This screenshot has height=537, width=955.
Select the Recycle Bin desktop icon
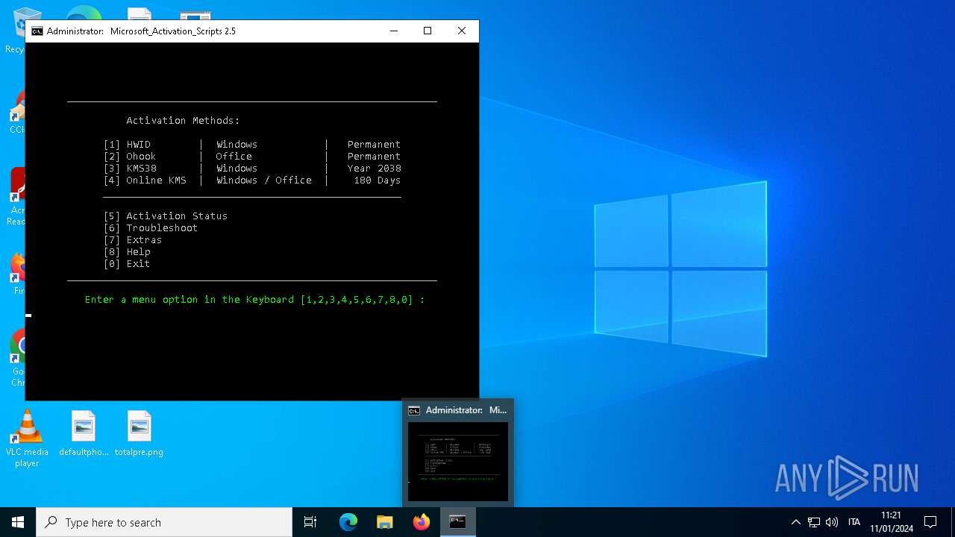(x=15, y=31)
